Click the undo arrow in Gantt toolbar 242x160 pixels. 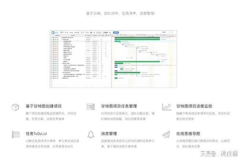click(61, 33)
